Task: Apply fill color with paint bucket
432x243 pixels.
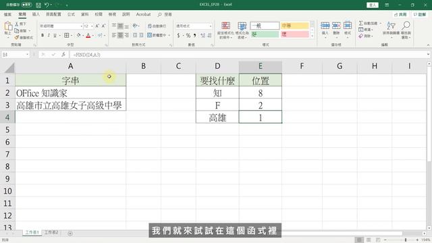Action: pyautogui.click(x=79, y=35)
